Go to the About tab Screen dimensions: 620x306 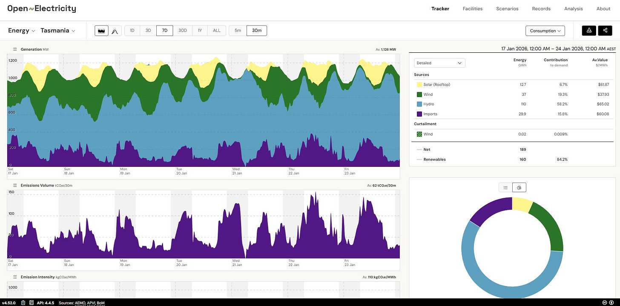pyautogui.click(x=603, y=9)
